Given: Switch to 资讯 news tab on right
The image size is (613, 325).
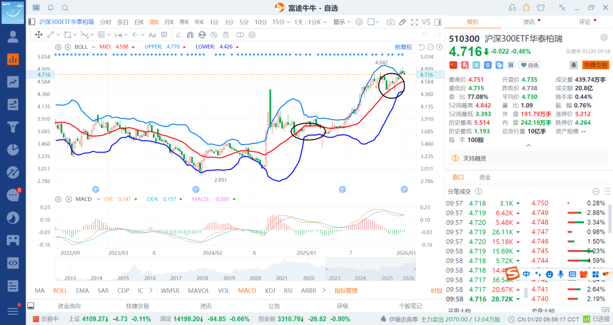Looking at the screenshot, I should pos(529,22).
